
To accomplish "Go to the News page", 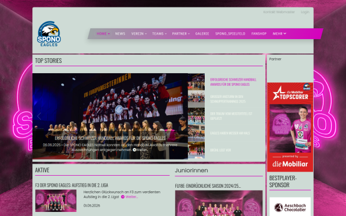I will tap(120, 34).
